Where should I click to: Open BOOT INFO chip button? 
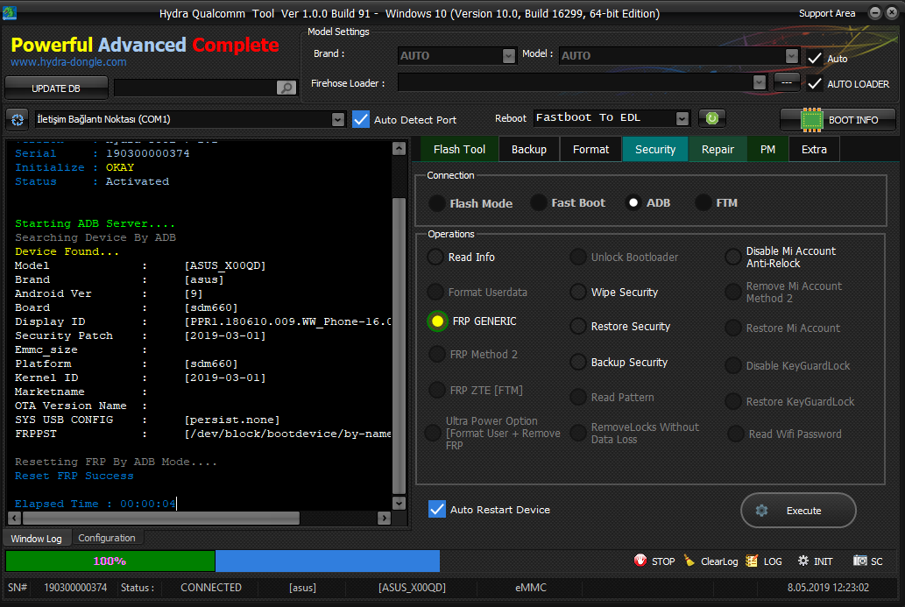[x=838, y=119]
